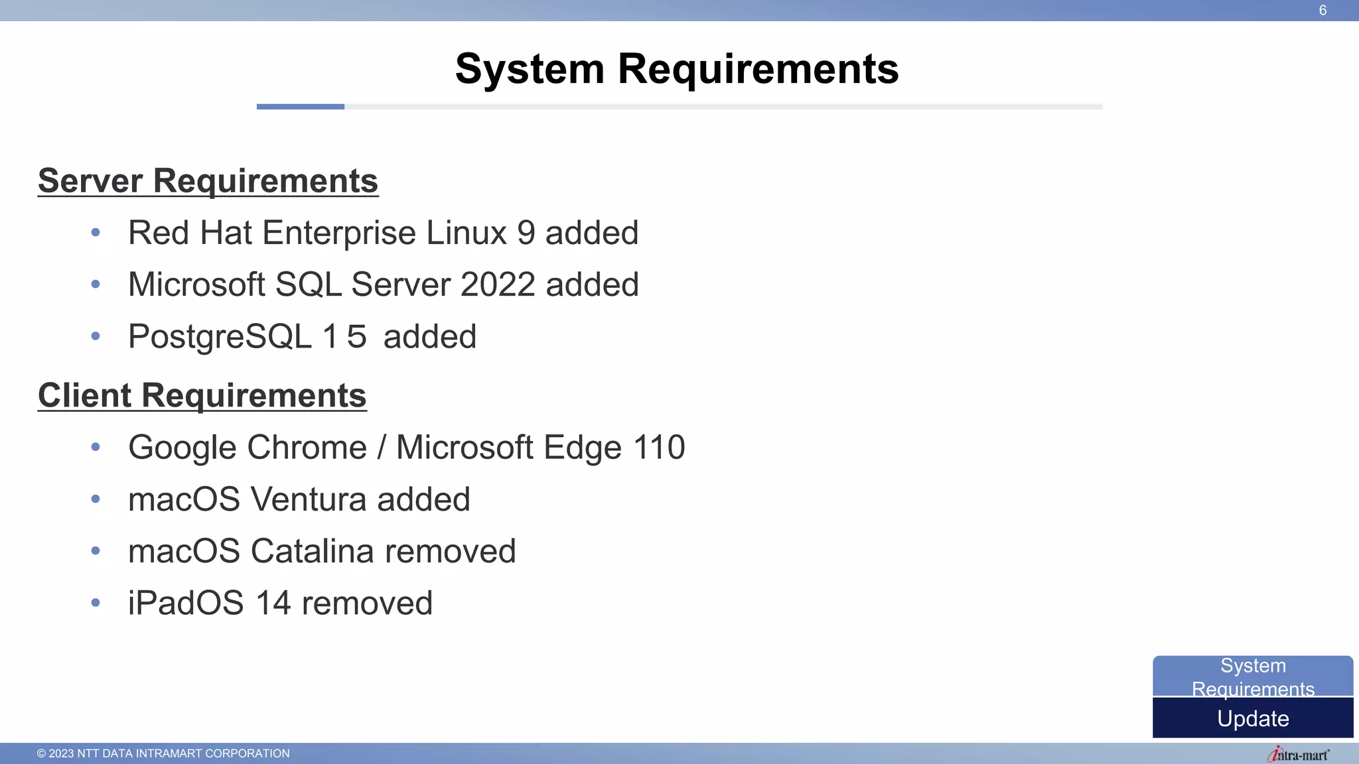Click 'Red Hat Enterprise Linux 9 added'
Viewport: 1359px width, 764px height.
pos(383,233)
